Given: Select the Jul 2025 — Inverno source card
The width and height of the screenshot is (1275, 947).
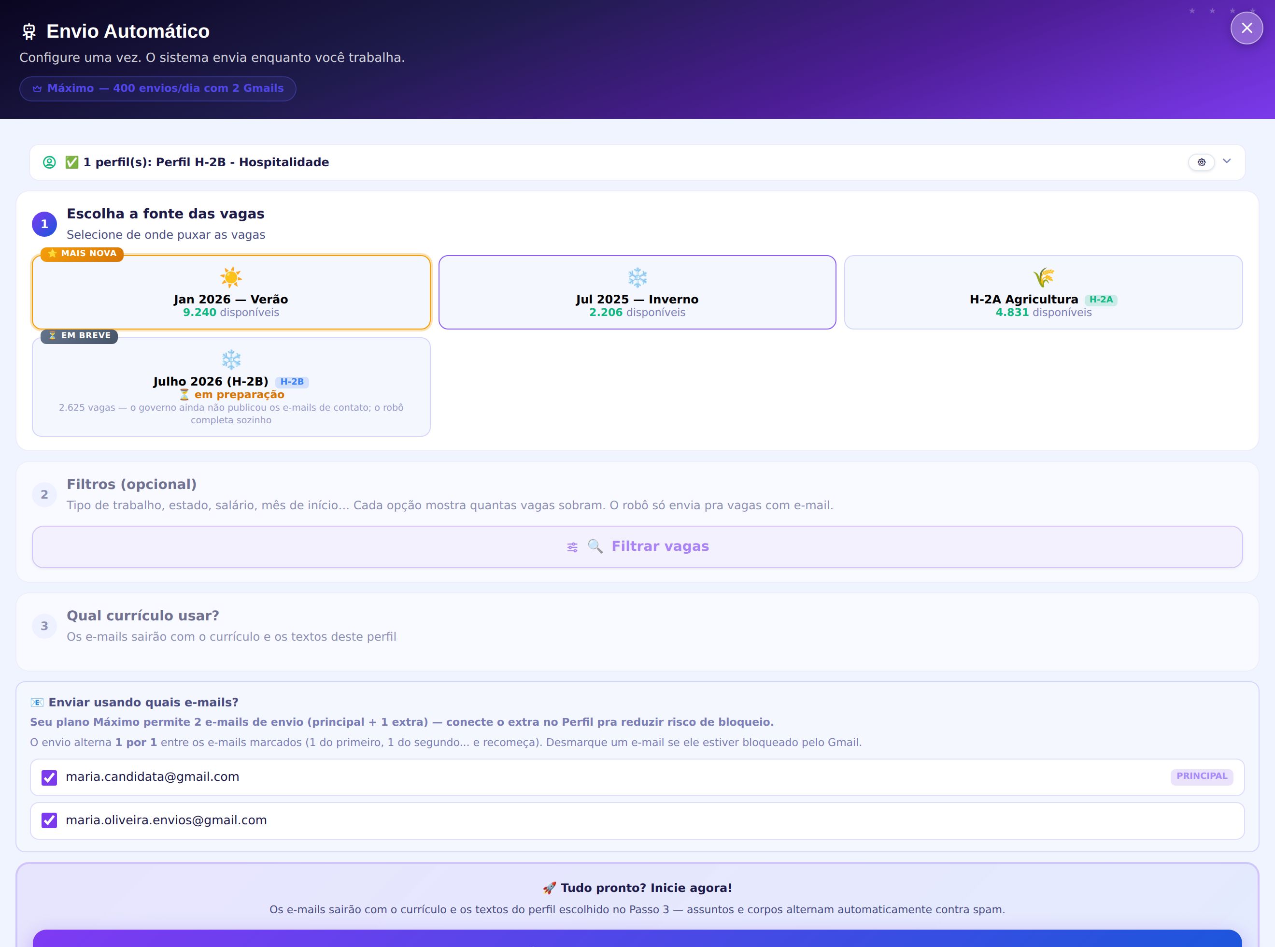Looking at the screenshot, I should pos(637,292).
